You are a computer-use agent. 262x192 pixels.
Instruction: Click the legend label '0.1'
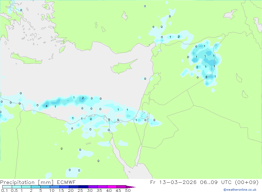[x=4, y=190]
